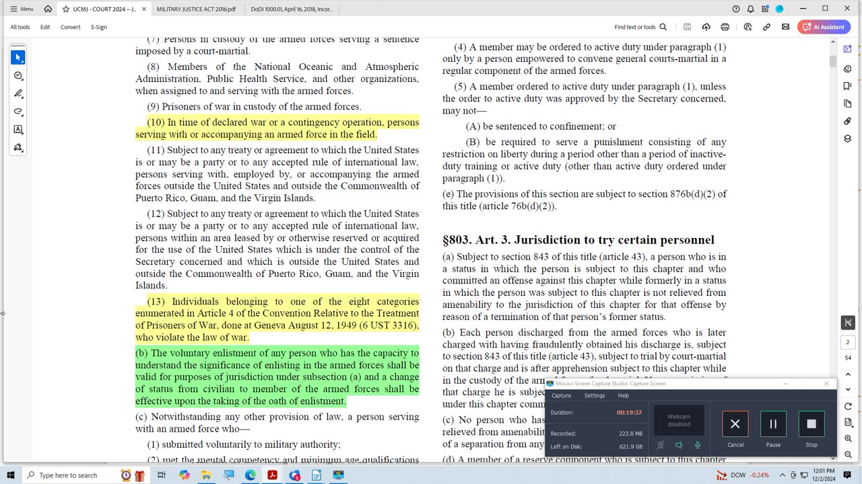Toggle the microphone in Movavi

[x=697, y=445]
